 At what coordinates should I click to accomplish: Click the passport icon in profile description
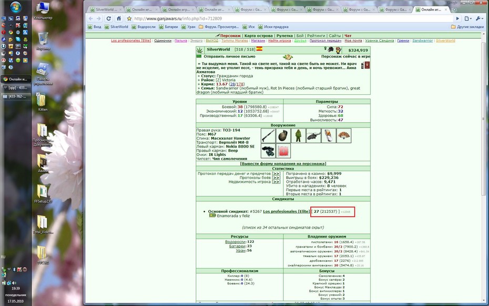(368, 65)
